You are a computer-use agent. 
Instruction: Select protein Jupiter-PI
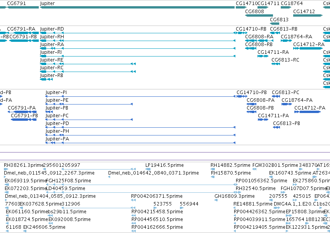(56, 93)
